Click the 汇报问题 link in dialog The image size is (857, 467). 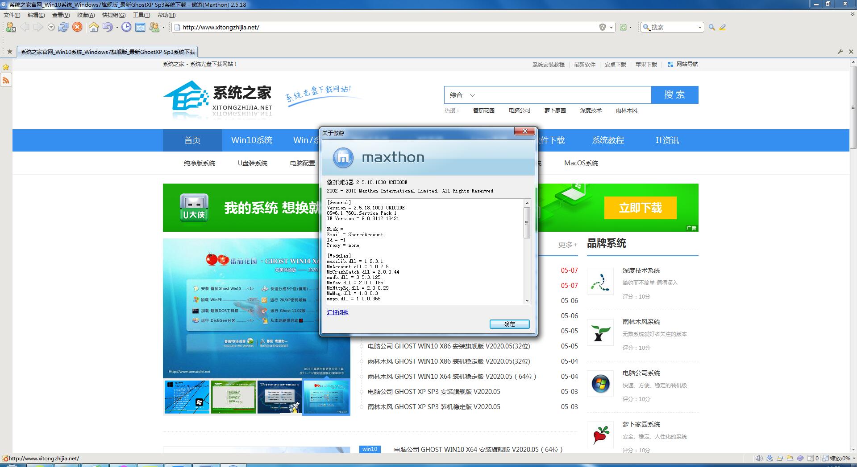point(337,312)
